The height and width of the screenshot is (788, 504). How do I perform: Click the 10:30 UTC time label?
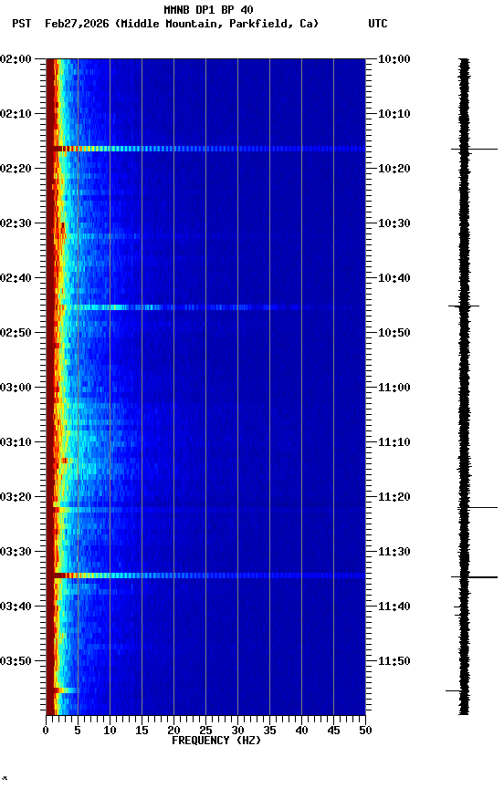coord(394,223)
